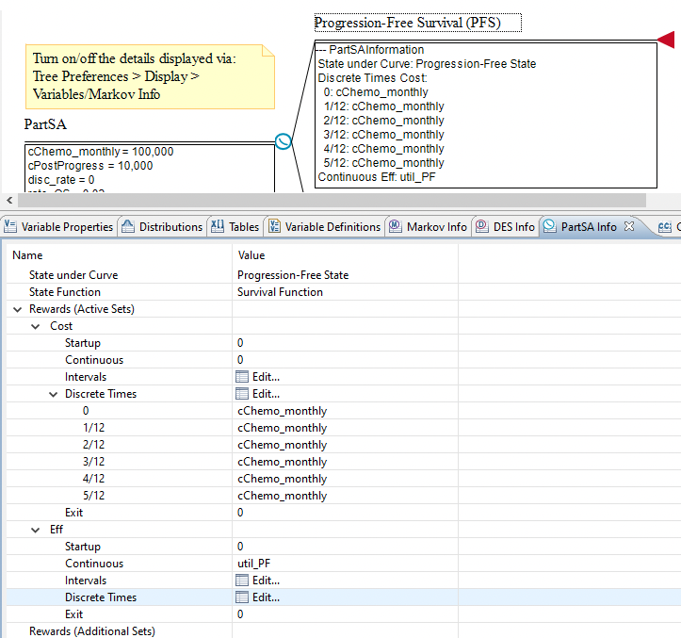Image resolution: width=681 pixels, height=638 pixels.
Task: Switch to the DES Info tab
Action: pyautogui.click(x=505, y=226)
